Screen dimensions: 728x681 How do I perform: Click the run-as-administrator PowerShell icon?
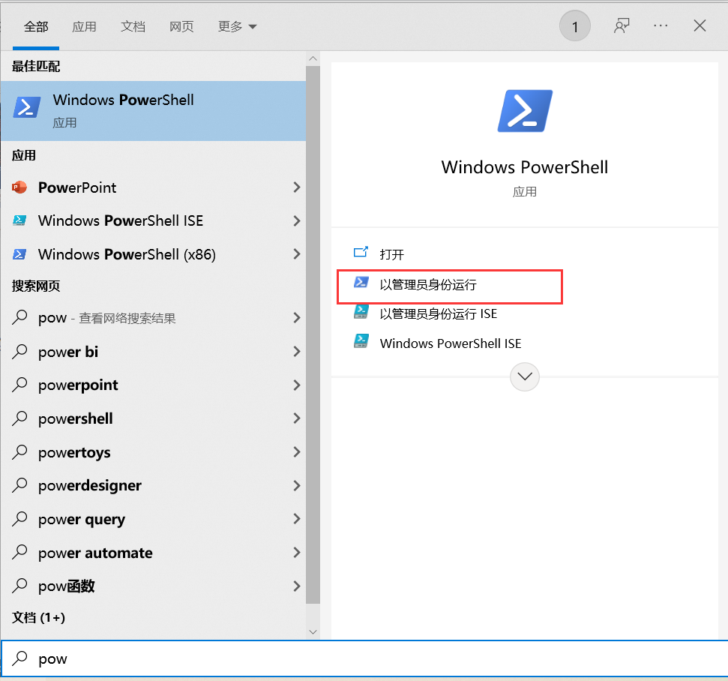click(361, 283)
